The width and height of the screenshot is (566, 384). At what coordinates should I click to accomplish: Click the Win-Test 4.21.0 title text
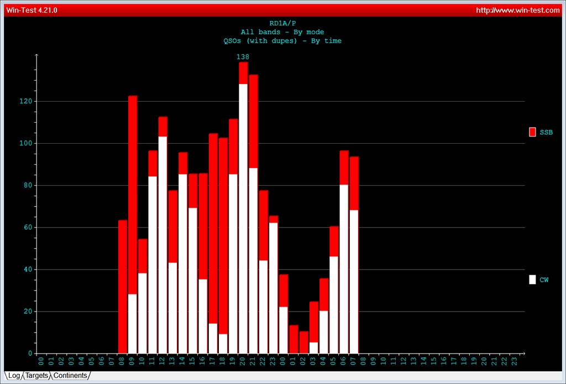[x=32, y=10]
